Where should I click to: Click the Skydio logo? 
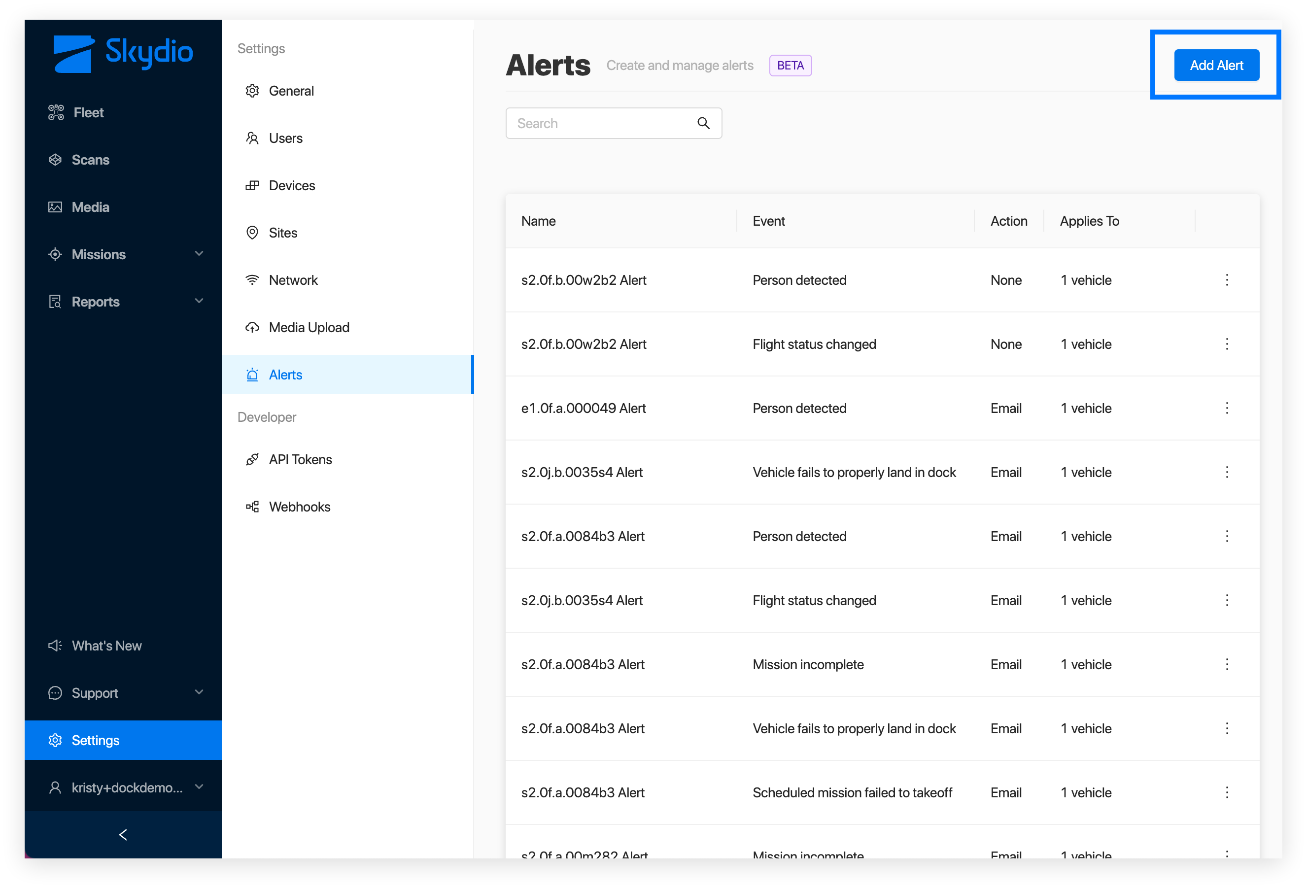[x=123, y=53]
